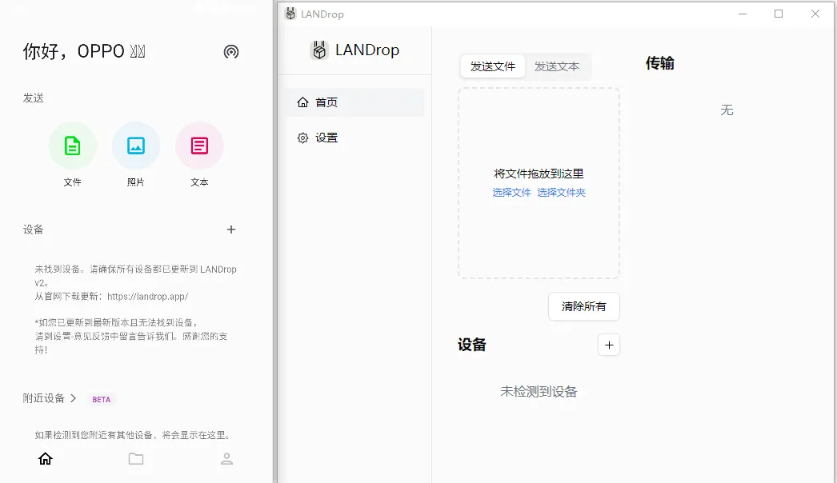Switch to the 发送文件 tab
The height and width of the screenshot is (483, 837).
(493, 66)
